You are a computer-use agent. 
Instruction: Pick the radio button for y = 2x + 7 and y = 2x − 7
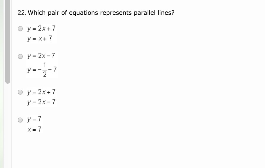pyautogui.click(x=20, y=92)
